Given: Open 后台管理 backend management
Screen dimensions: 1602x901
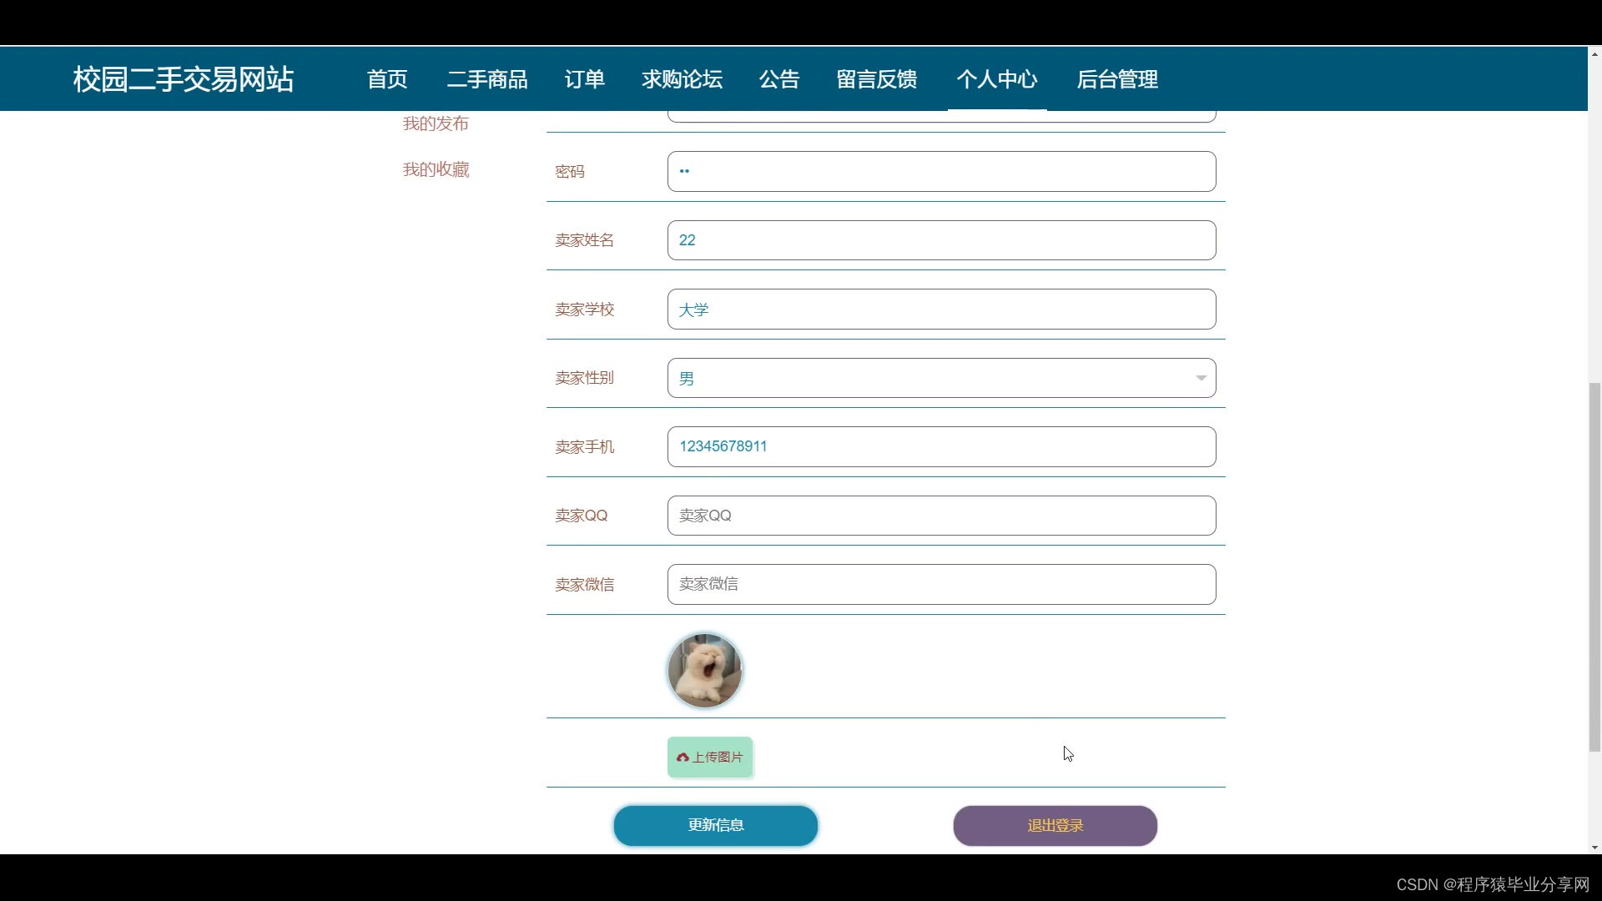Looking at the screenshot, I should tap(1117, 79).
